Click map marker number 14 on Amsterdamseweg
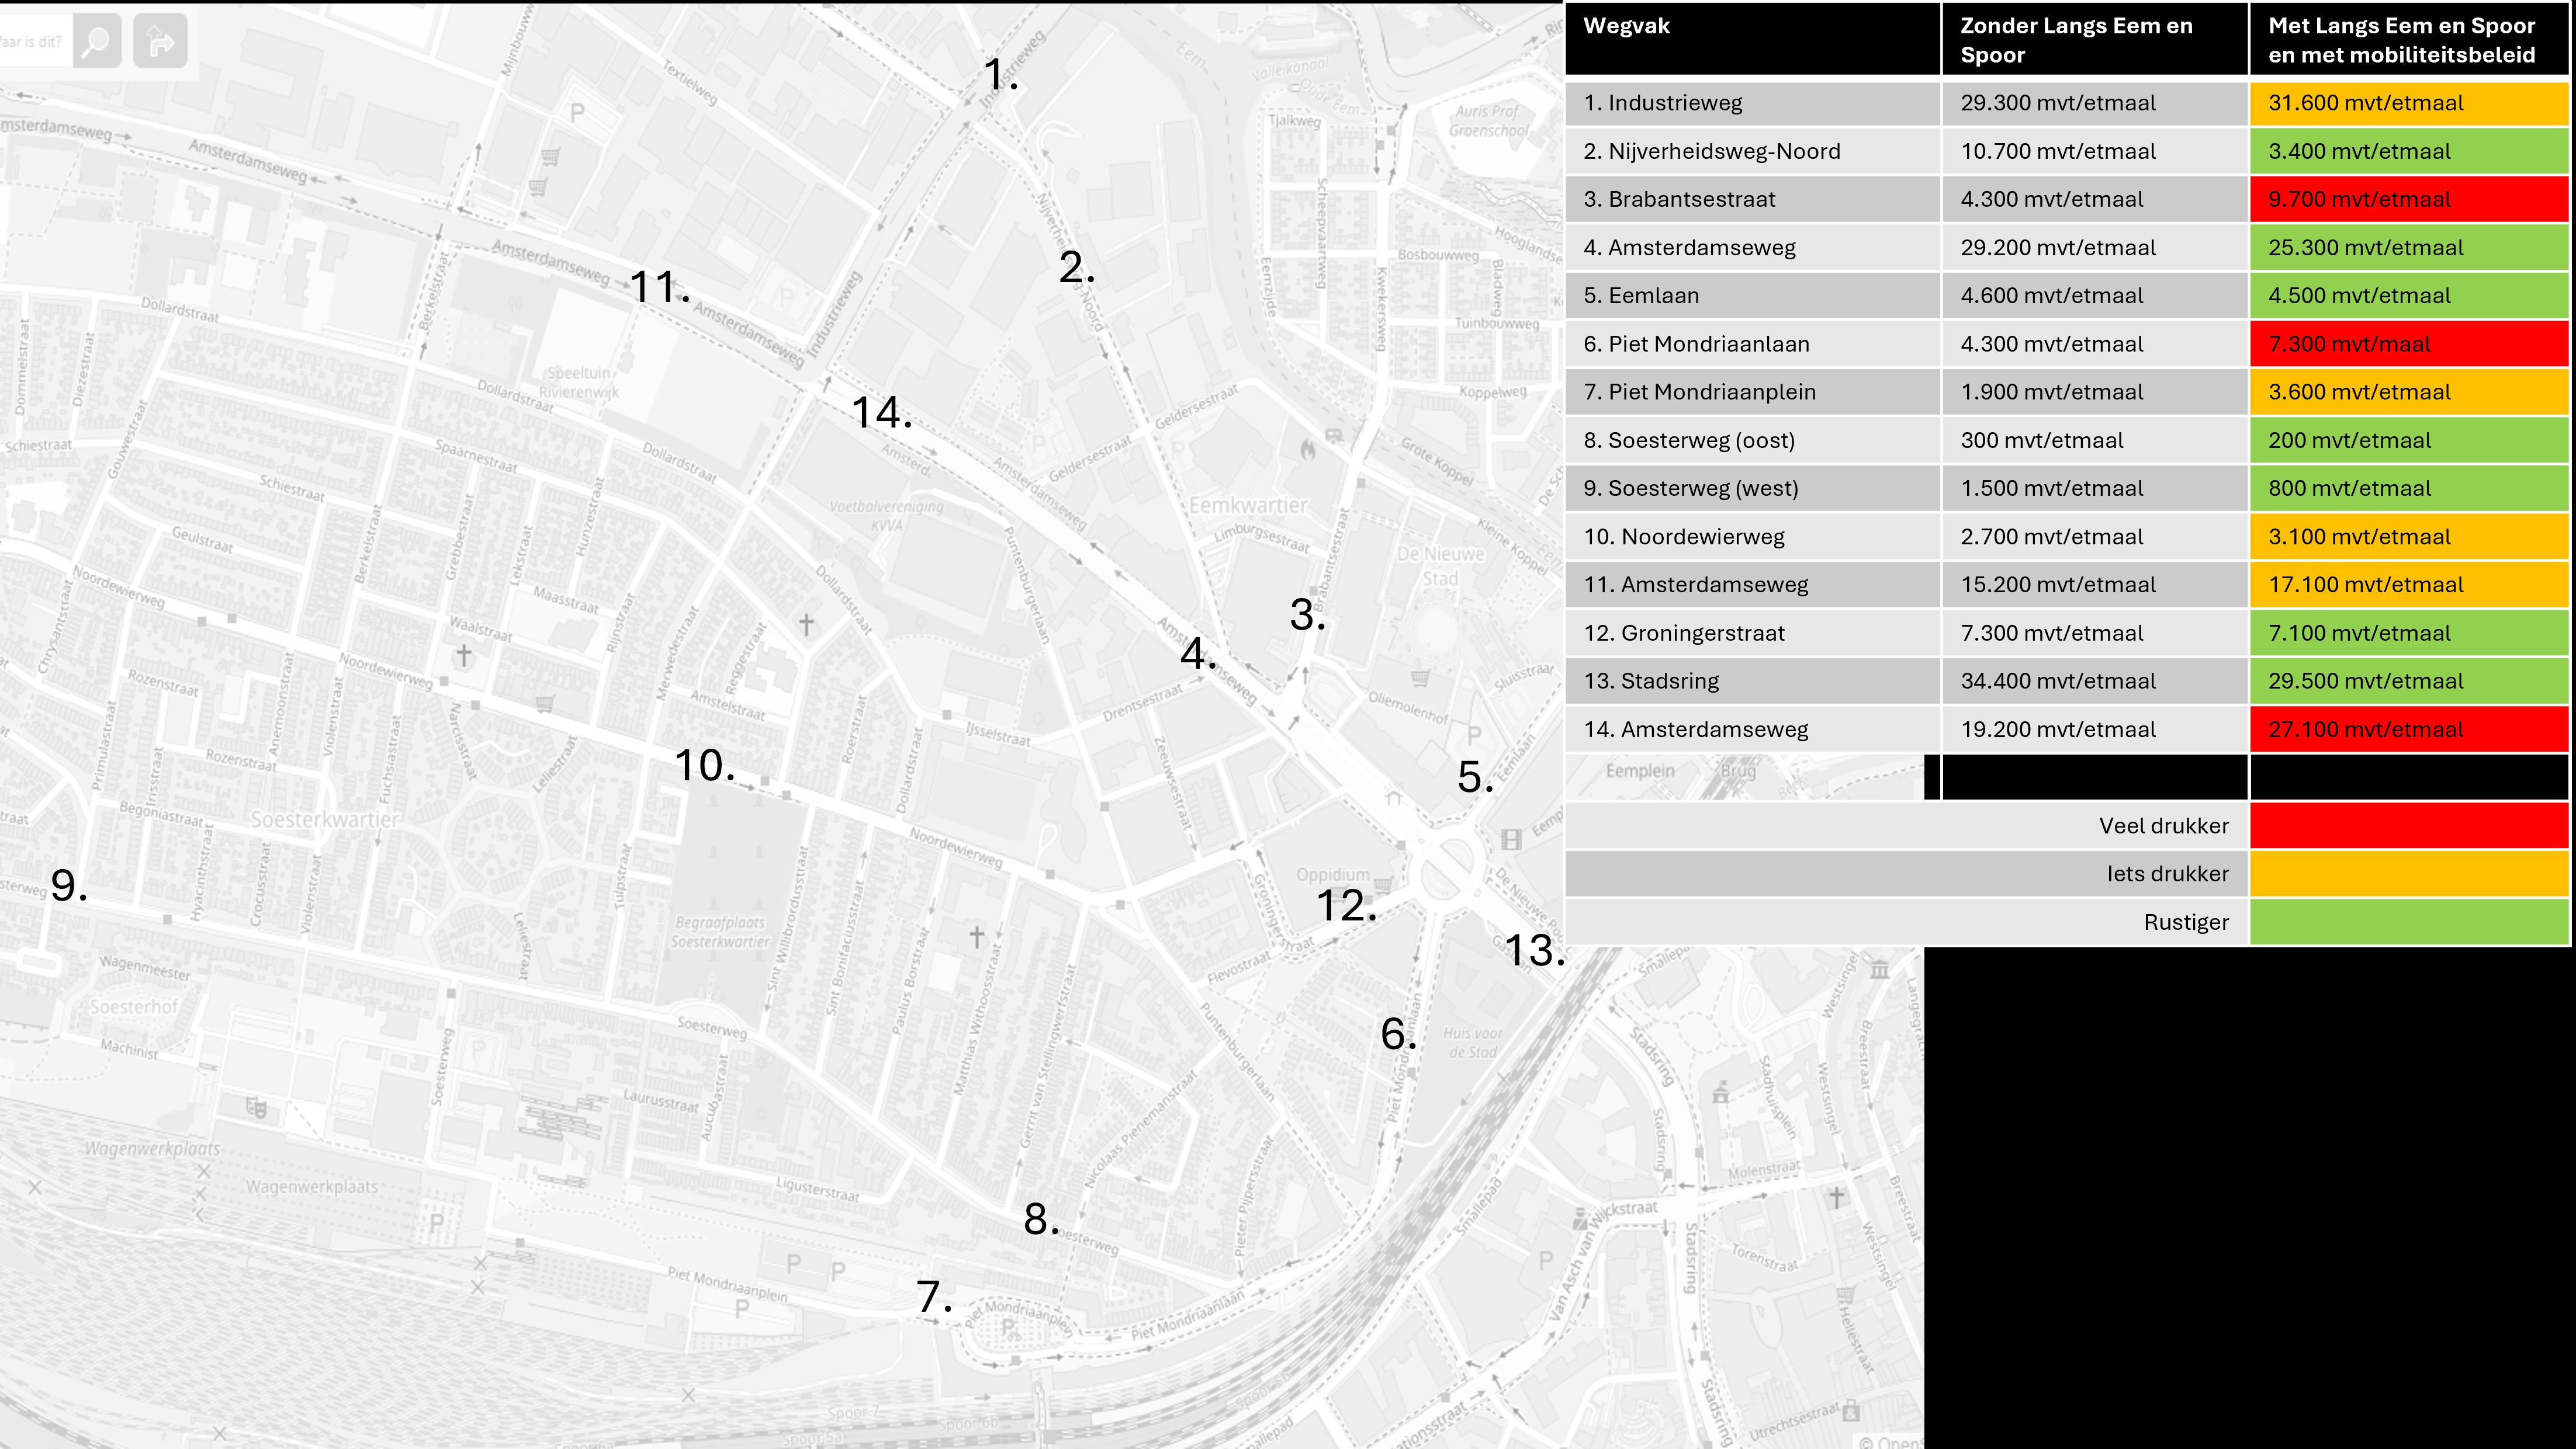 click(881, 412)
